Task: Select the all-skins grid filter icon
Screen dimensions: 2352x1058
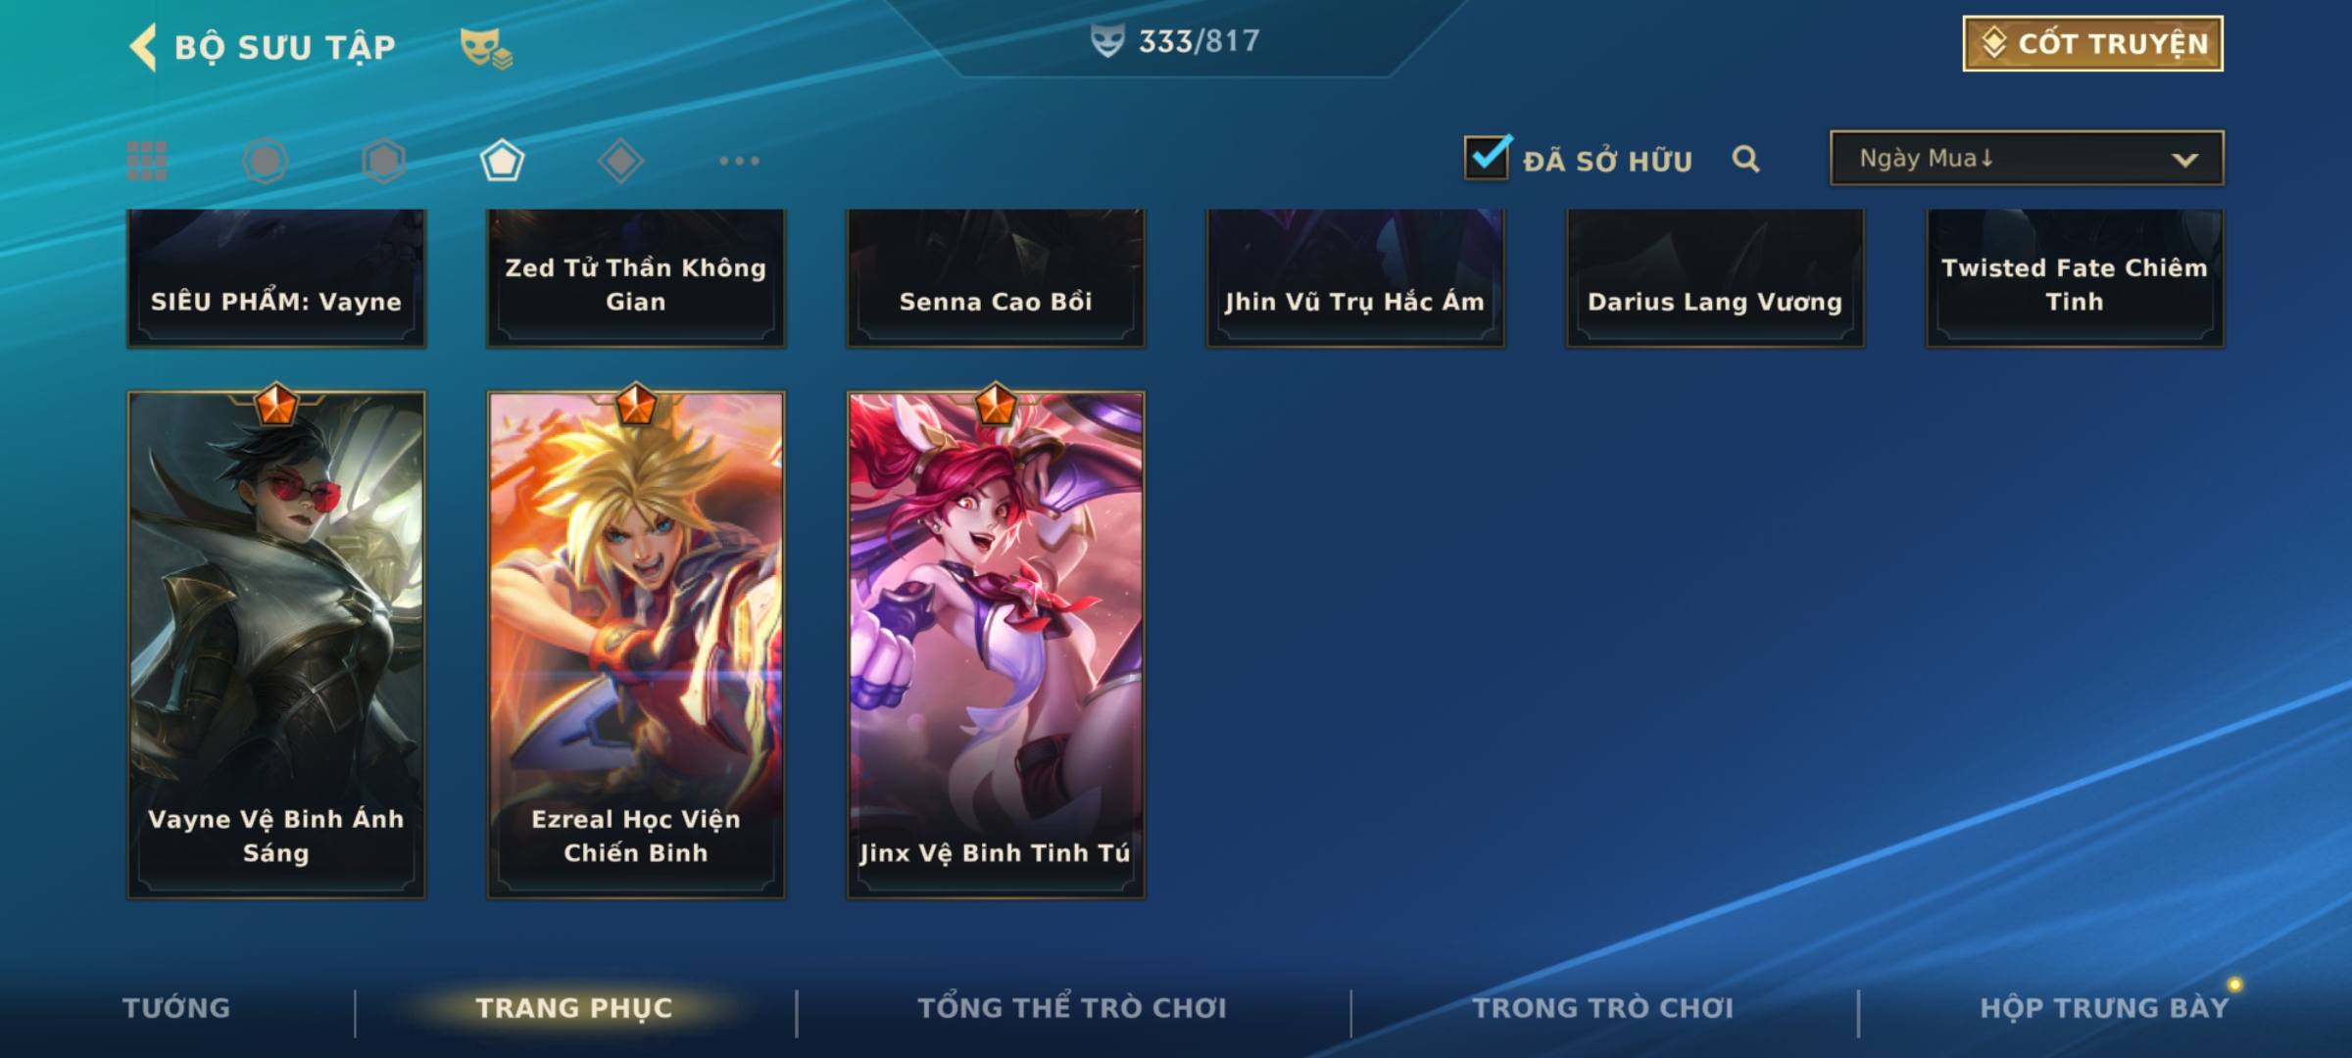Action: coord(147,161)
